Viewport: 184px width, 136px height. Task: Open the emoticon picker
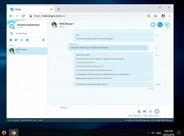150,111
